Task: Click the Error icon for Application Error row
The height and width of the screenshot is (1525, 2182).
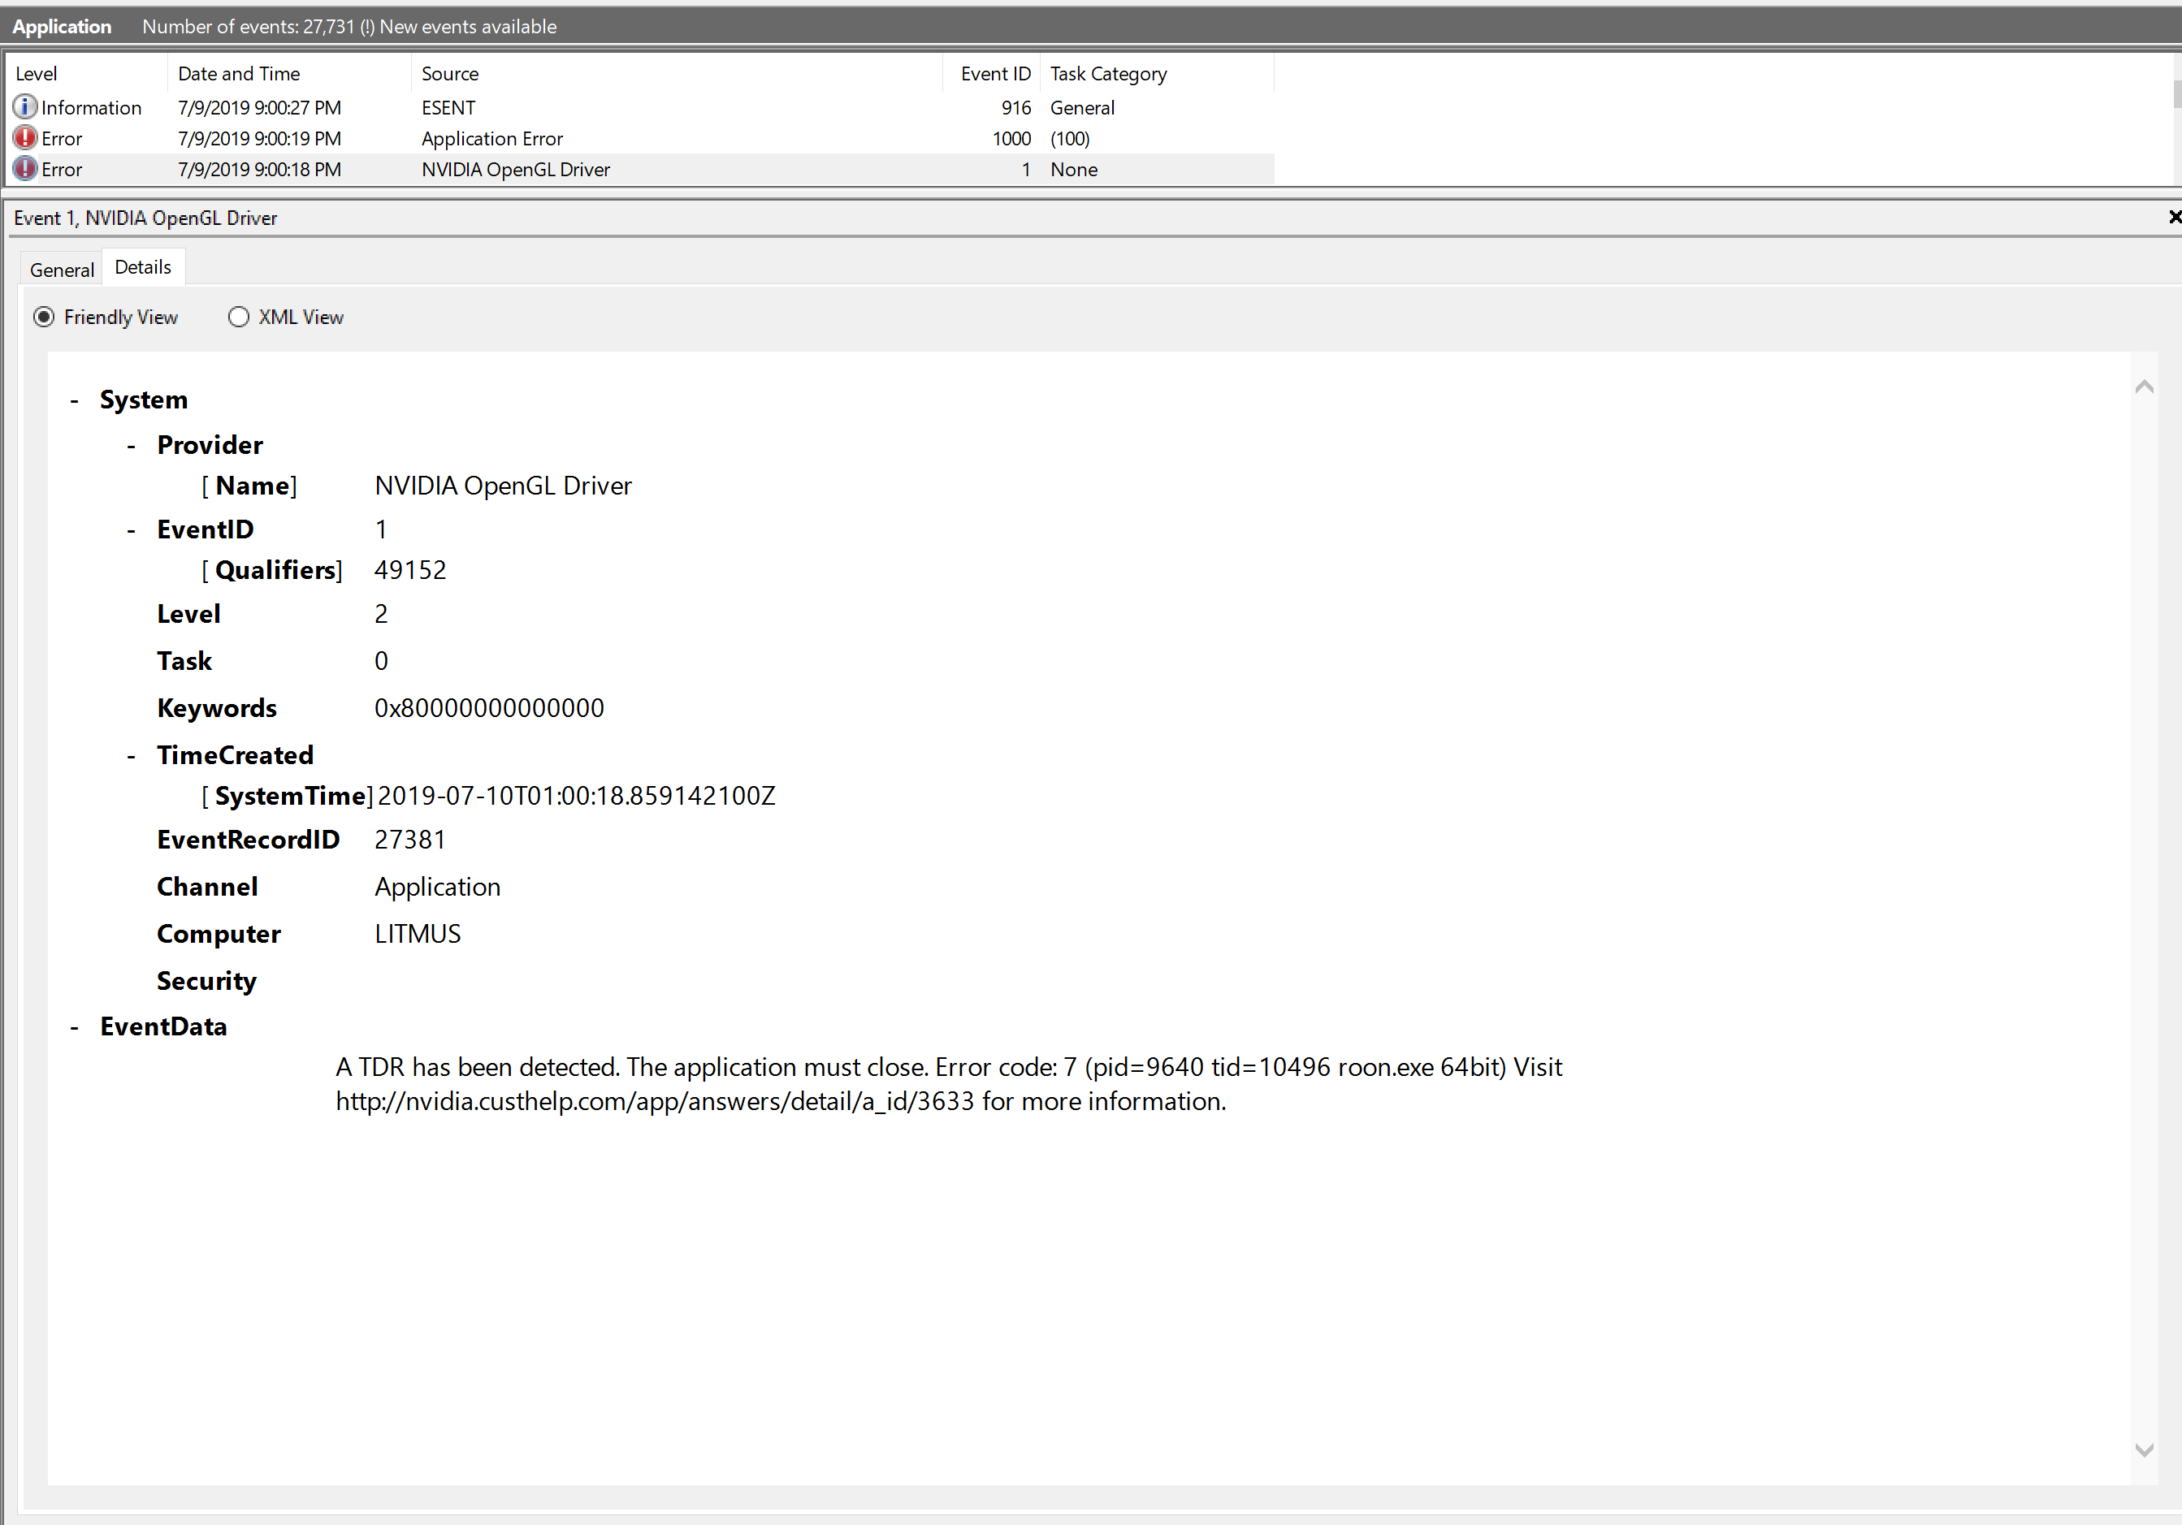Action: [24, 138]
